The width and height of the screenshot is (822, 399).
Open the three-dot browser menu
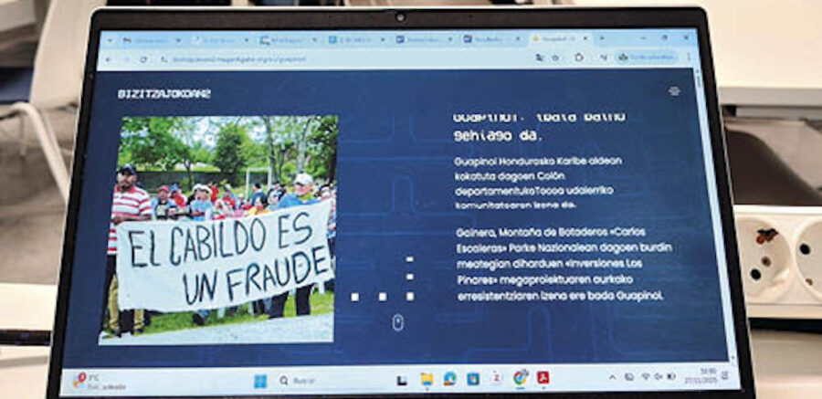(687, 57)
